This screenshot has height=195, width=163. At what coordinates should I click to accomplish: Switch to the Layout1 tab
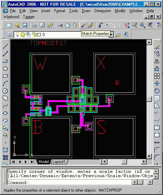pyautogui.click(x=59, y=162)
